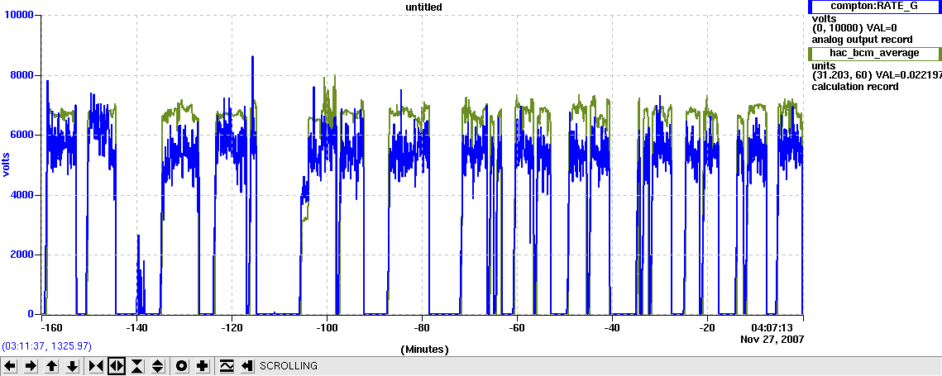Click the '(Minutes)' x-axis label
Screen dimensions: 942x376
(424, 350)
